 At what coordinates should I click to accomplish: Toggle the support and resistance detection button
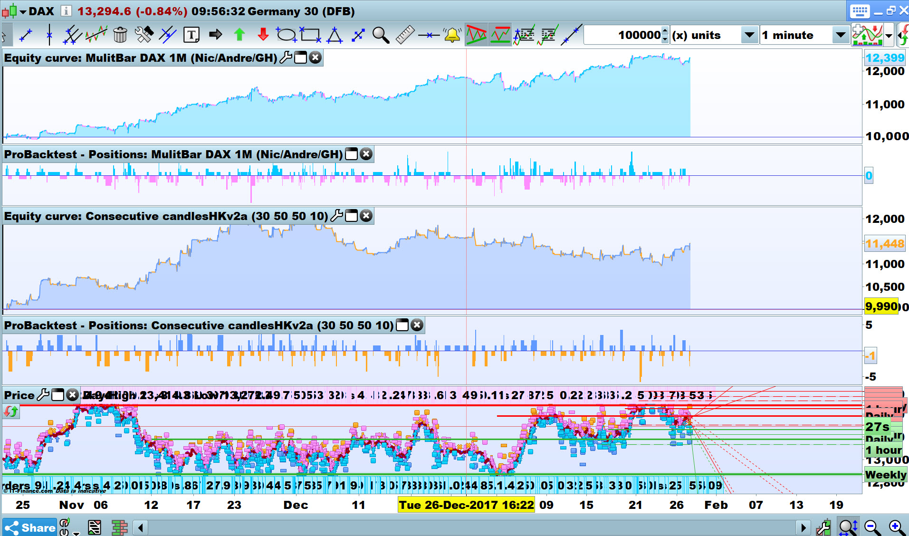click(500, 35)
